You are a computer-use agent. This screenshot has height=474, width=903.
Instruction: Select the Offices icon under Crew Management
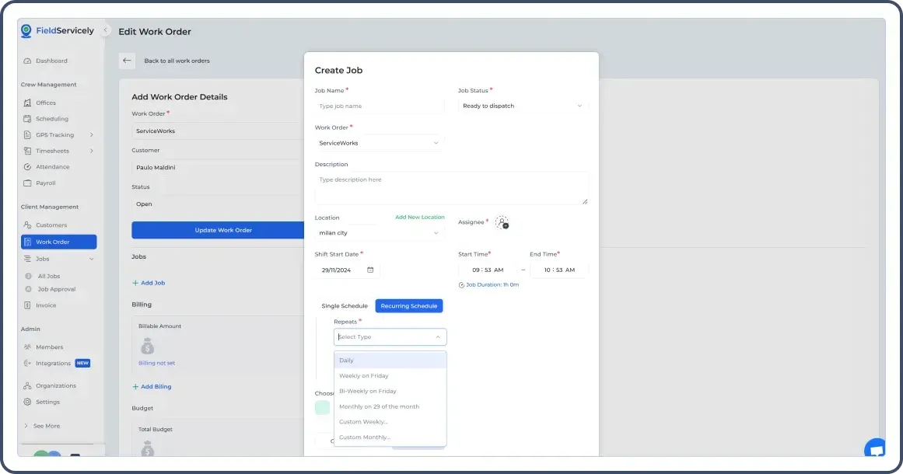click(x=27, y=103)
